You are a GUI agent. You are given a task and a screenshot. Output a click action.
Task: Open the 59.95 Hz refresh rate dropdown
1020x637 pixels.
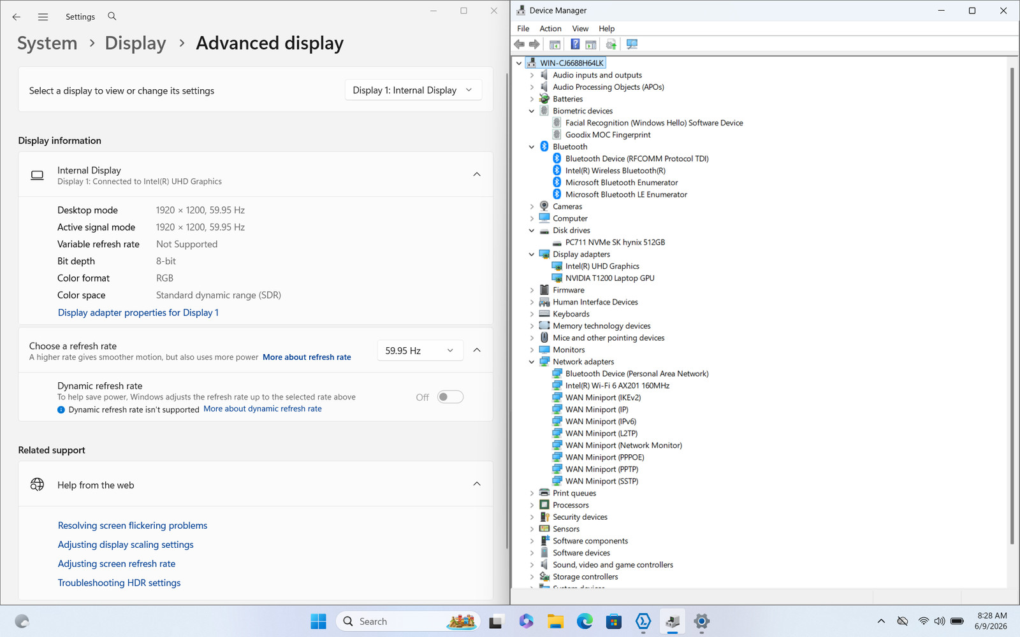(x=419, y=350)
